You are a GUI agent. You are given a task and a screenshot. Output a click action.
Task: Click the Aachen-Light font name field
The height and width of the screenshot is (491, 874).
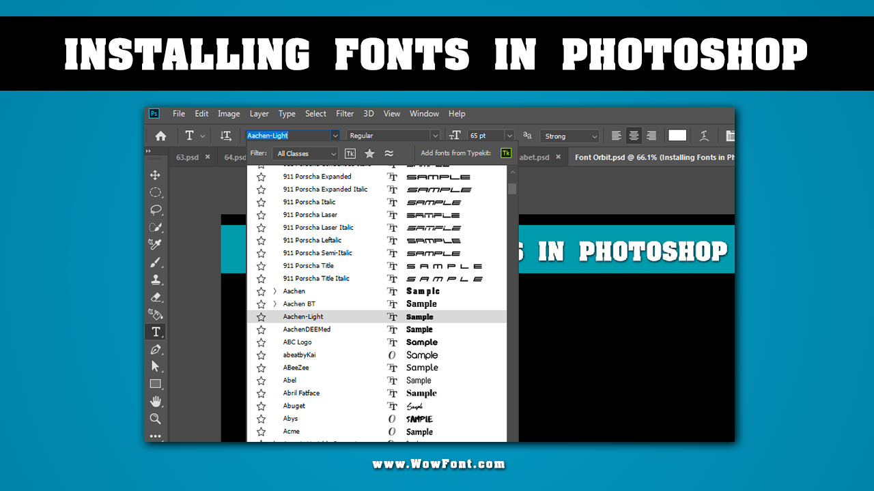(287, 136)
